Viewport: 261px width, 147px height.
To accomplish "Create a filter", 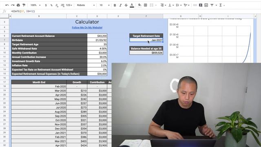I will click(212, 5).
